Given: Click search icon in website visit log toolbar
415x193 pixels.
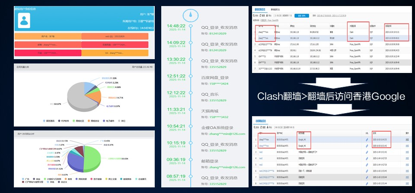Looking at the screenshot, I should pos(254,127).
